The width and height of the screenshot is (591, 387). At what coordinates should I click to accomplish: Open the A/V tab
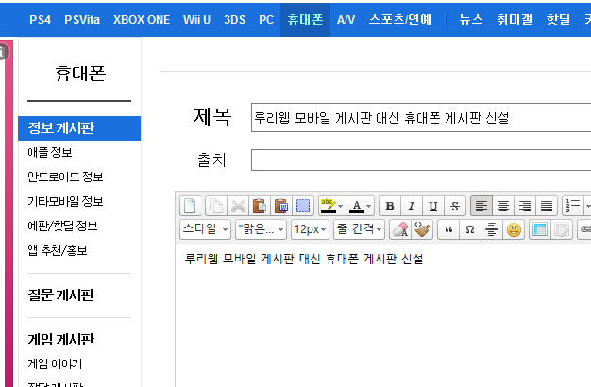click(x=346, y=20)
